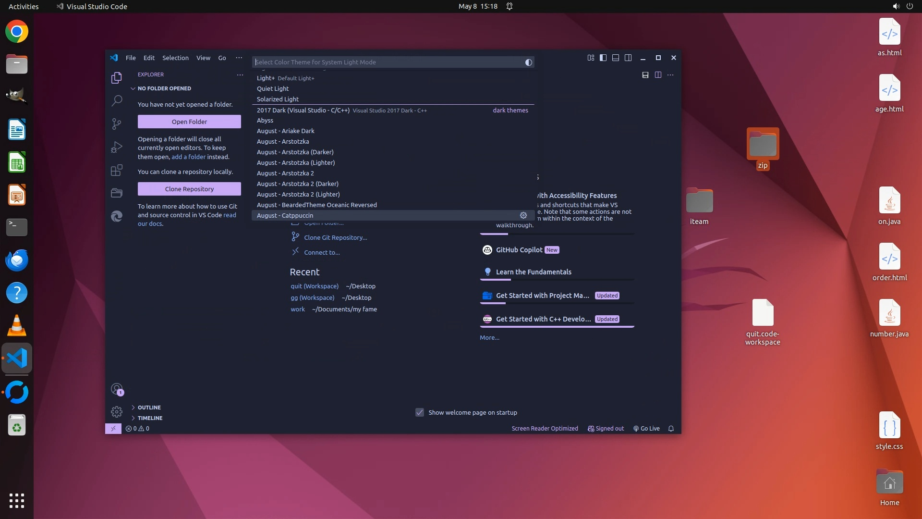Click the Open Folder button
The width and height of the screenshot is (922, 519).
tap(189, 122)
